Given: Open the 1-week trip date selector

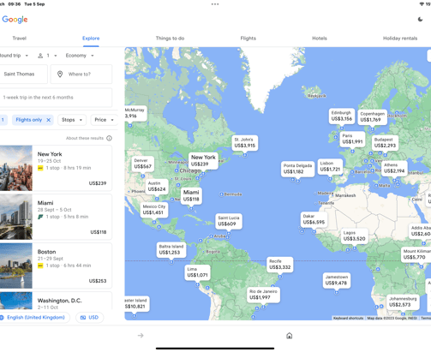Looking at the screenshot, I should pyautogui.click(x=56, y=98).
